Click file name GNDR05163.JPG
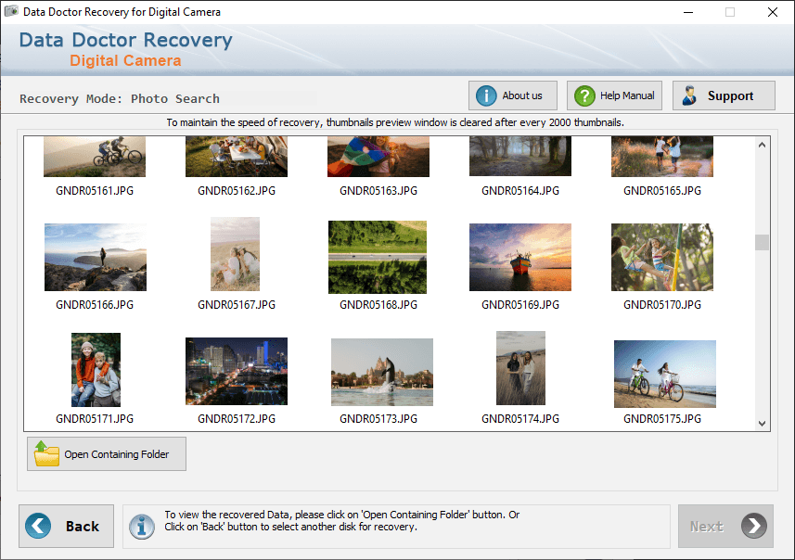The image size is (795, 560). [378, 191]
